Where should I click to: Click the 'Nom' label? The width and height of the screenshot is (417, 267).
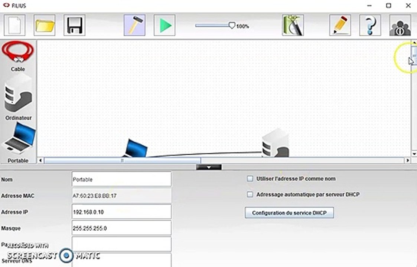click(7, 179)
